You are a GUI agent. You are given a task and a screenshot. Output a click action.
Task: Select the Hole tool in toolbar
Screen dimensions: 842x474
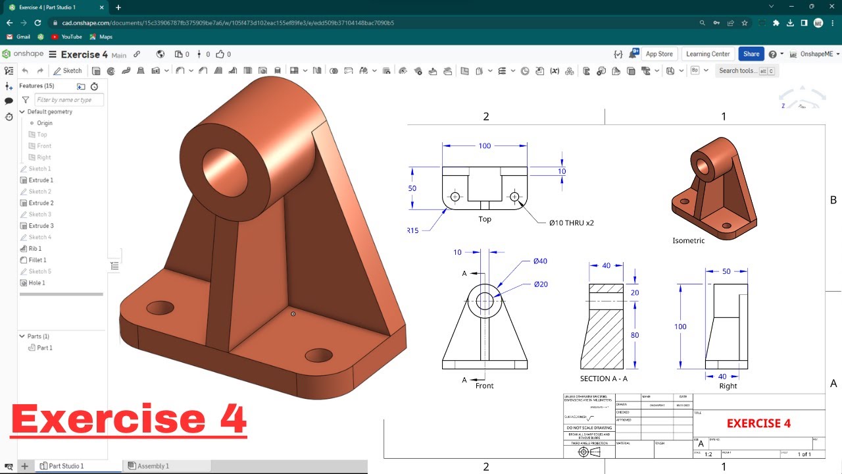[x=262, y=70]
